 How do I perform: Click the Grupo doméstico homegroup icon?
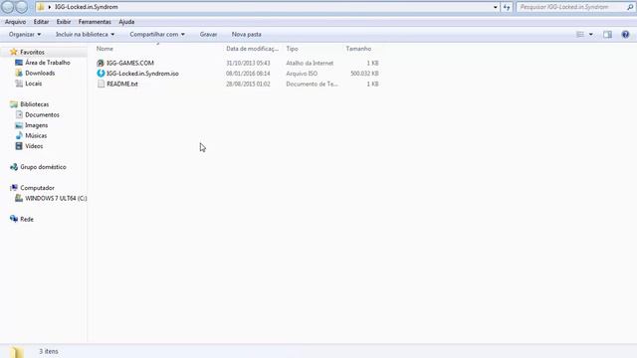[14, 167]
